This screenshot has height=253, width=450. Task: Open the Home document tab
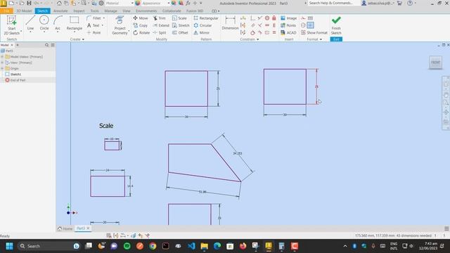click(65, 228)
